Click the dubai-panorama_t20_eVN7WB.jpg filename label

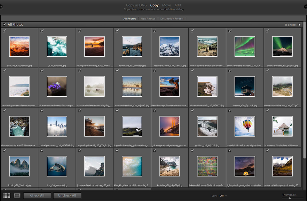(57, 146)
